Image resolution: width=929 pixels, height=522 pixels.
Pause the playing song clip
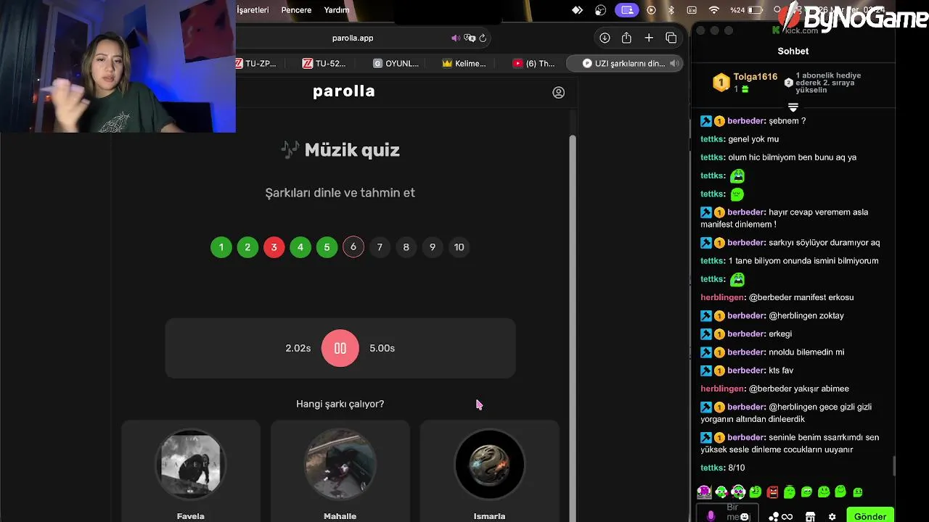tap(340, 348)
